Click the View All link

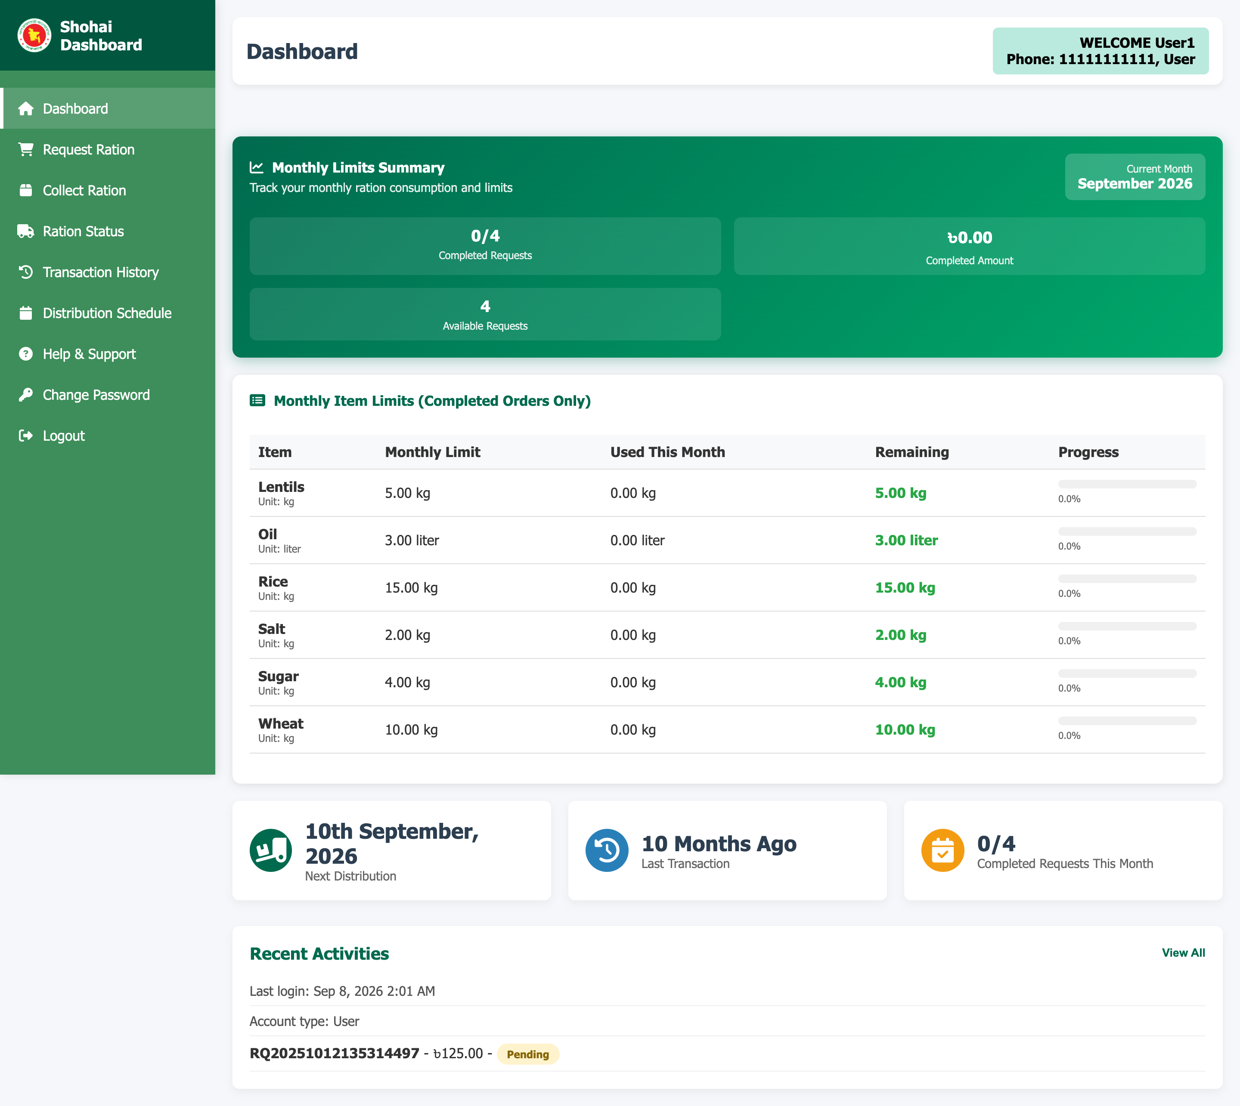[x=1183, y=953]
